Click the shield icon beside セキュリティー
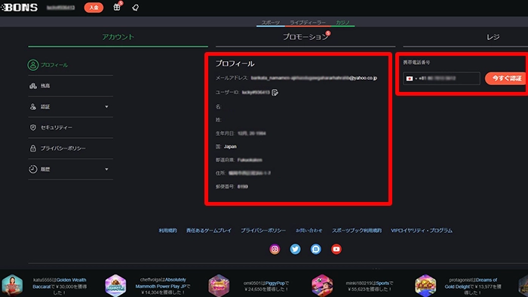 pyautogui.click(x=33, y=127)
